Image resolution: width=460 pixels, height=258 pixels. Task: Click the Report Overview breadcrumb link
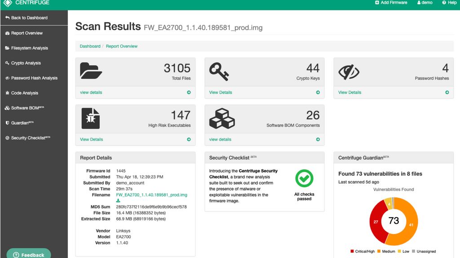(x=122, y=46)
